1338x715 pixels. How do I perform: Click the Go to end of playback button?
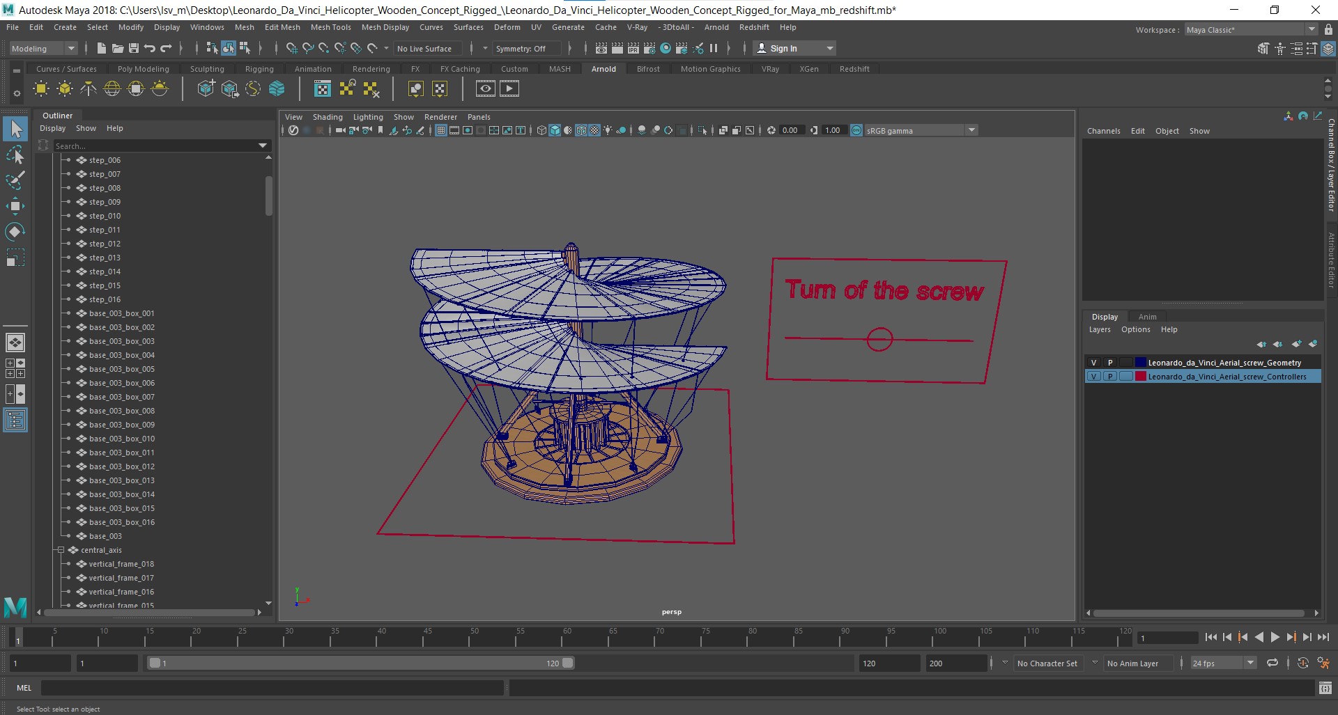1323,637
